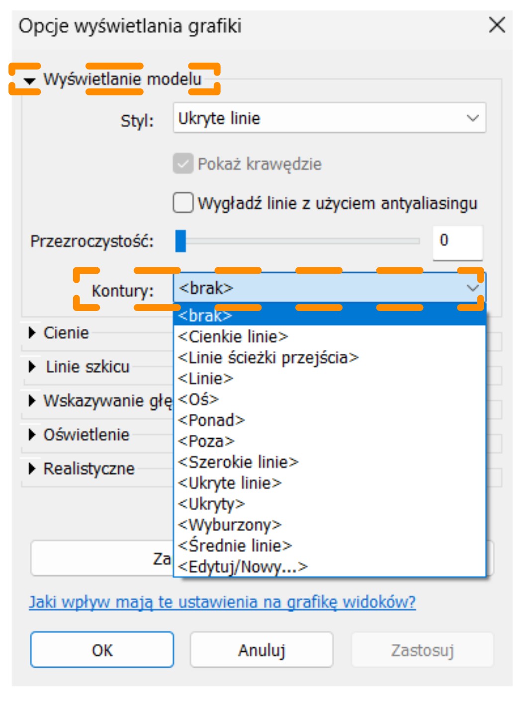Viewport: 527px width, 704px height.
Task: Expand the Realistyczne section
Action: click(32, 469)
